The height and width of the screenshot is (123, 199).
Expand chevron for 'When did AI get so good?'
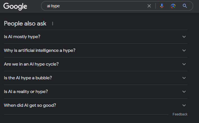click(x=184, y=105)
